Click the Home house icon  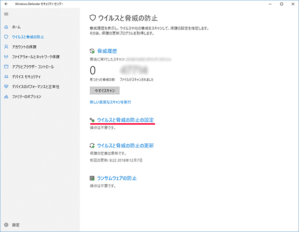point(6,27)
